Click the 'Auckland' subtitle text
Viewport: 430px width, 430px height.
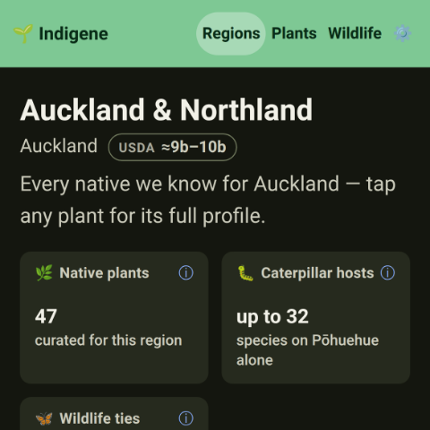[59, 146]
